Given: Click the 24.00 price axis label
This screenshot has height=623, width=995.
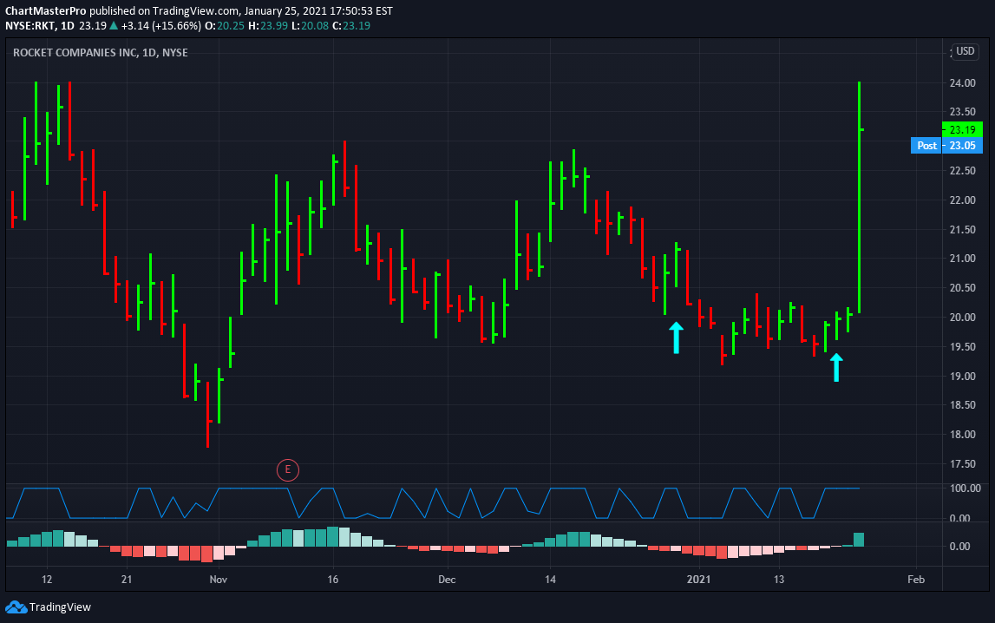Looking at the screenshot, I should coord(962,83).
